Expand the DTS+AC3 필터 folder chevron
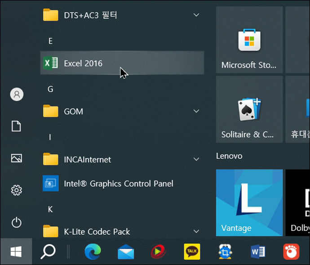The height and width of the screenshot is (265, 310). [x=196, y=15]
